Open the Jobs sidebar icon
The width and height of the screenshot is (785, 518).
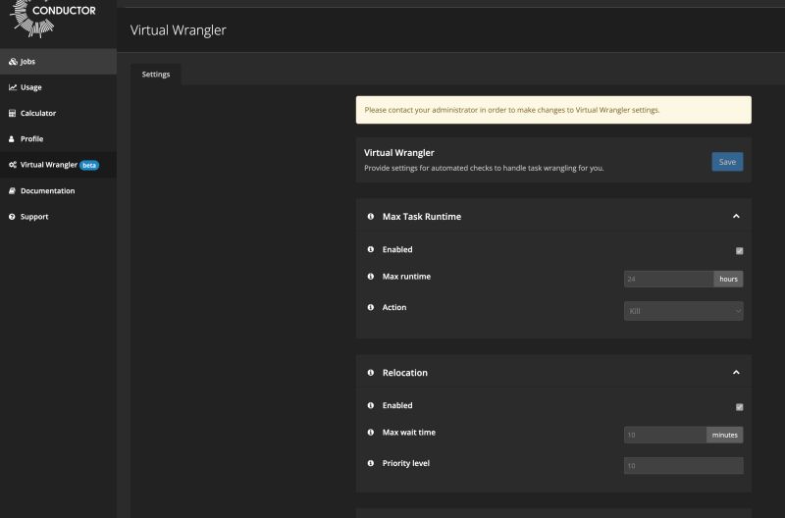click(13, 62)
